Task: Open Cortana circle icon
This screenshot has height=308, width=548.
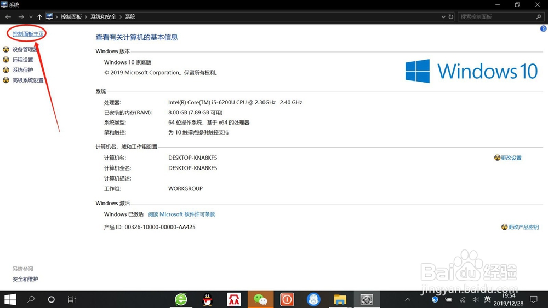Action: point(52,299)
